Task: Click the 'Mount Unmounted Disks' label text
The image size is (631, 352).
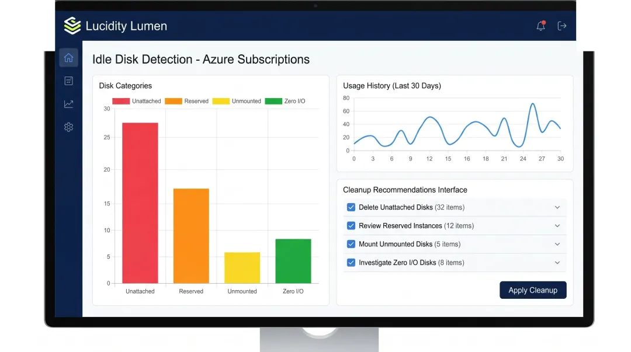Action: click(x=396, y=244)
